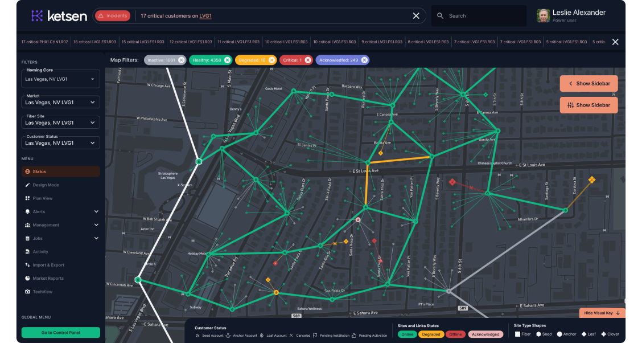
Task: Open the Customer Status dropdown
Action: point(60,143)
